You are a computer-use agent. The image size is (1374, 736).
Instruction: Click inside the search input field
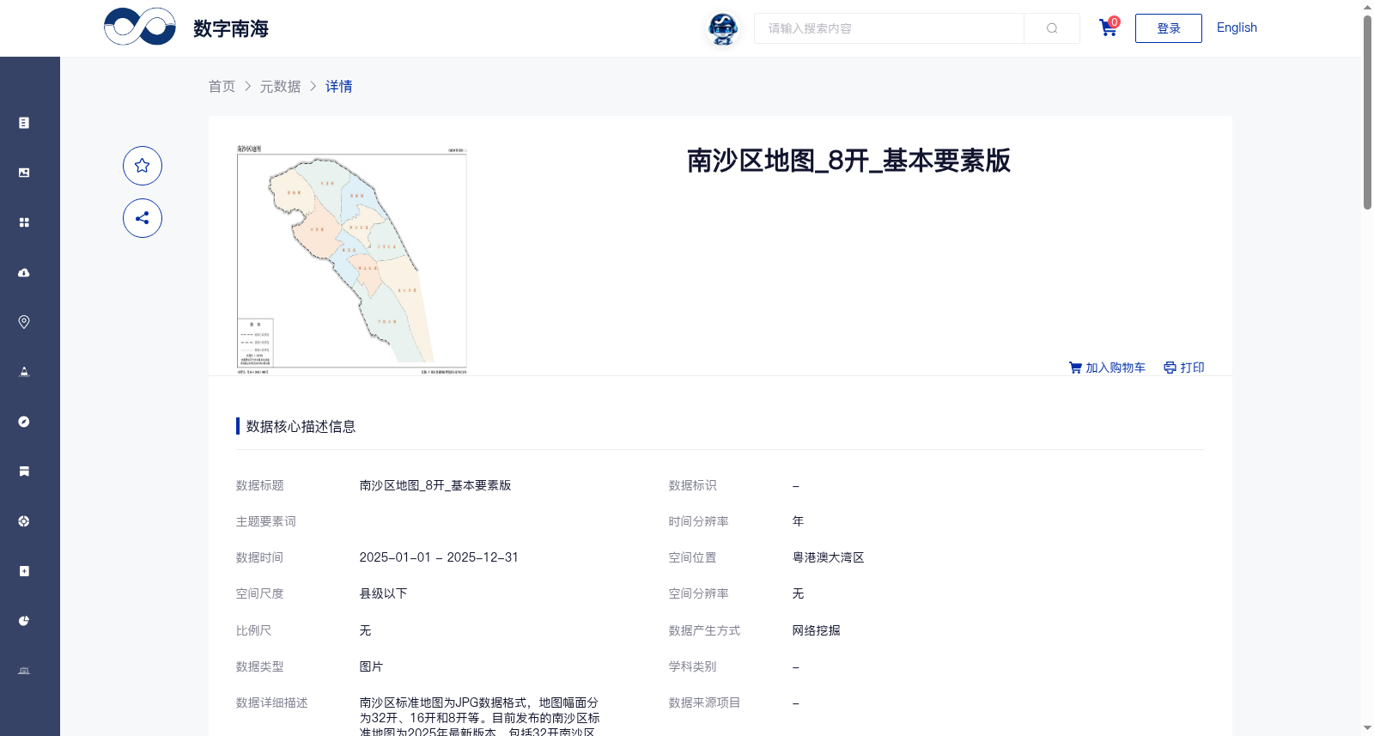pos(889,28)
